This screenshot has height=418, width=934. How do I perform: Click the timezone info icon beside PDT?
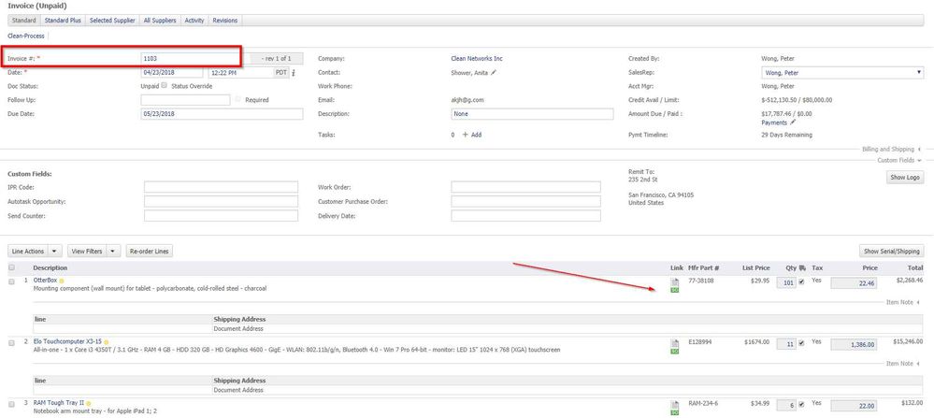[x=294, y=72]
